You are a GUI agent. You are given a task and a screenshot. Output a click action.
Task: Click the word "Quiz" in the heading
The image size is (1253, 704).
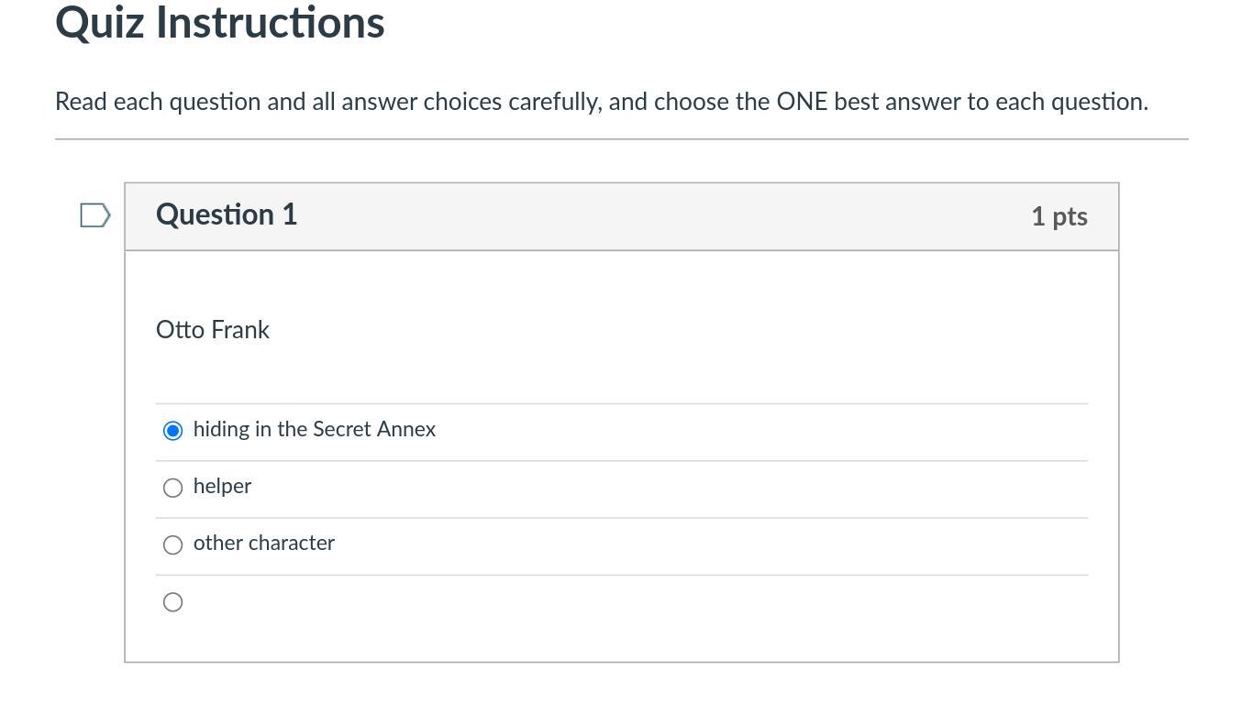pyautogui.click(x=99, y=23)
